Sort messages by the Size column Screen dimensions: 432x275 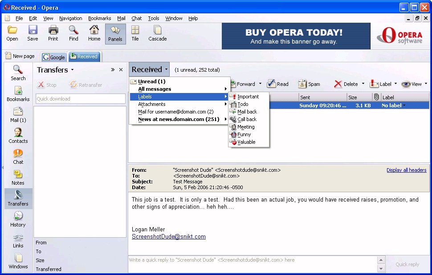point(359,97)
